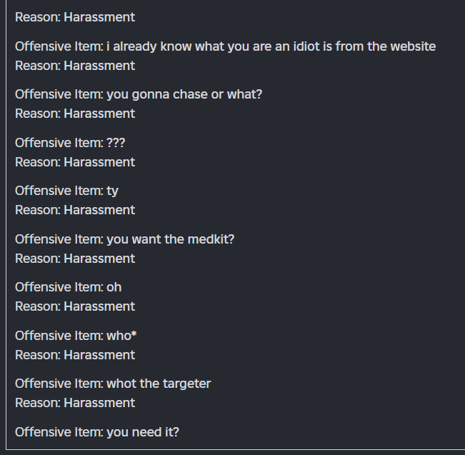Click the topmost 'Reason: Harassment' line
465x455 pixels.
coord(75,17)
